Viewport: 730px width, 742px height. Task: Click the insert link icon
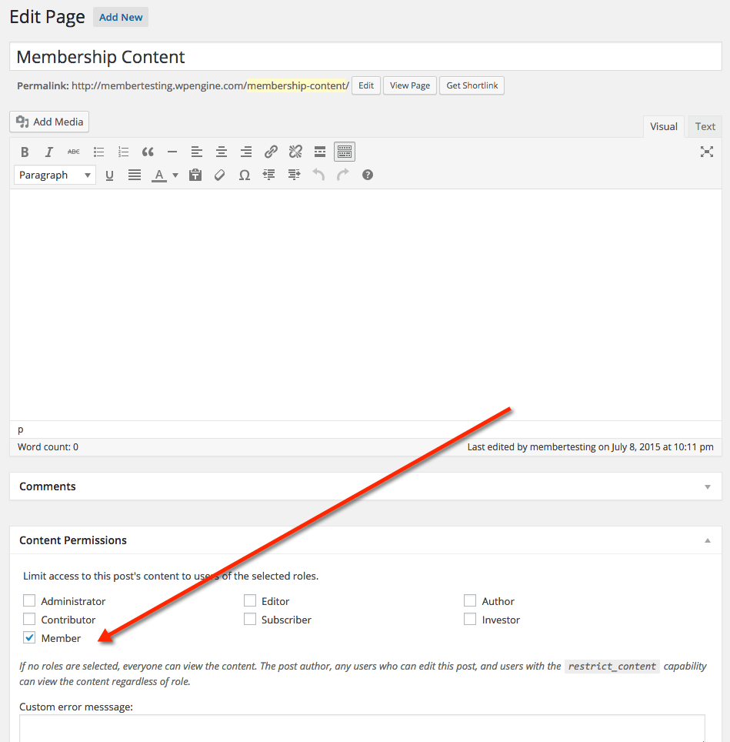pyautogui.click(x=271, y=152)
